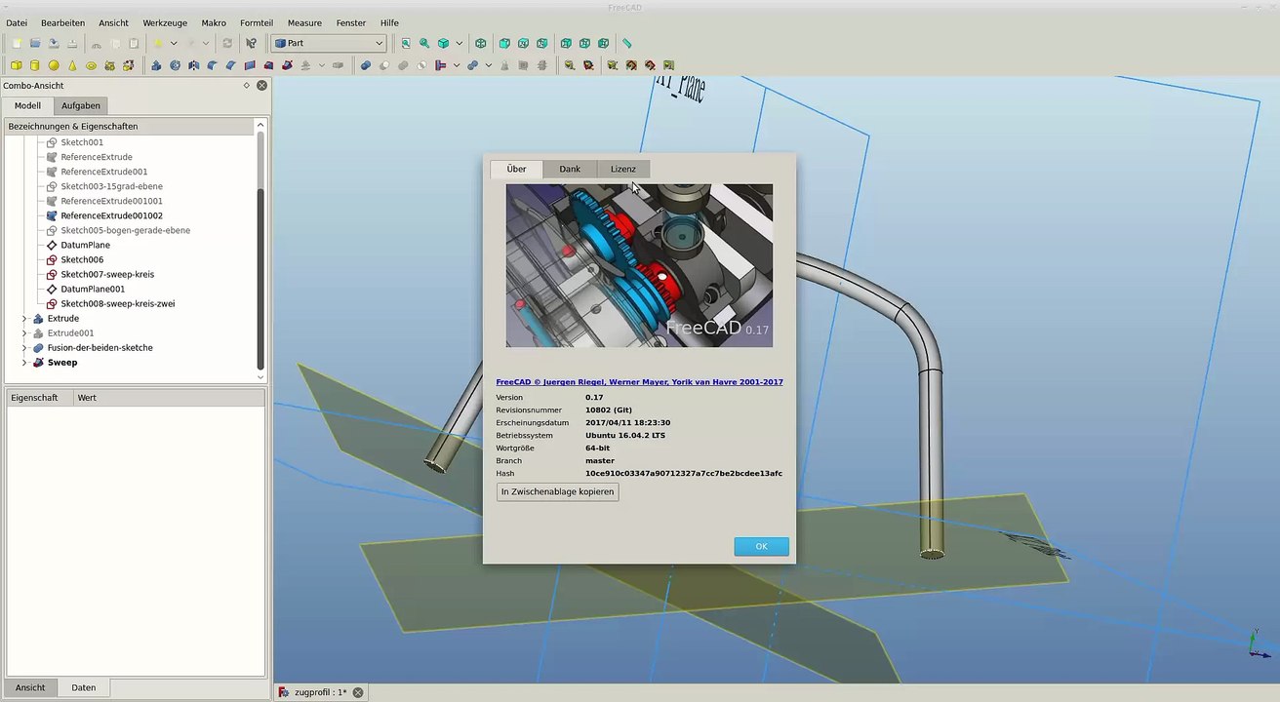Expand the Fusion-der-beiden-sketche node
Viewport: 1280px width, 702px height.
pos(24,348)
